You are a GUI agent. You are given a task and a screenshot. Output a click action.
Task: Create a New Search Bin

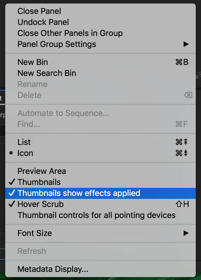(x=47, y=73)
